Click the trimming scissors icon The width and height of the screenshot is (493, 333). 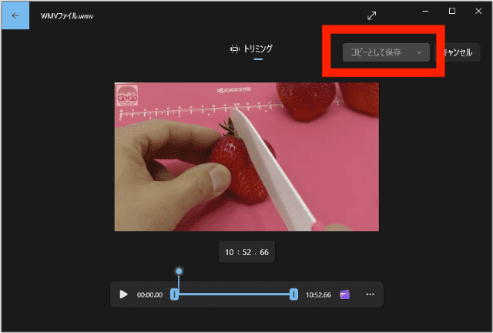click(x=234, y=49)
